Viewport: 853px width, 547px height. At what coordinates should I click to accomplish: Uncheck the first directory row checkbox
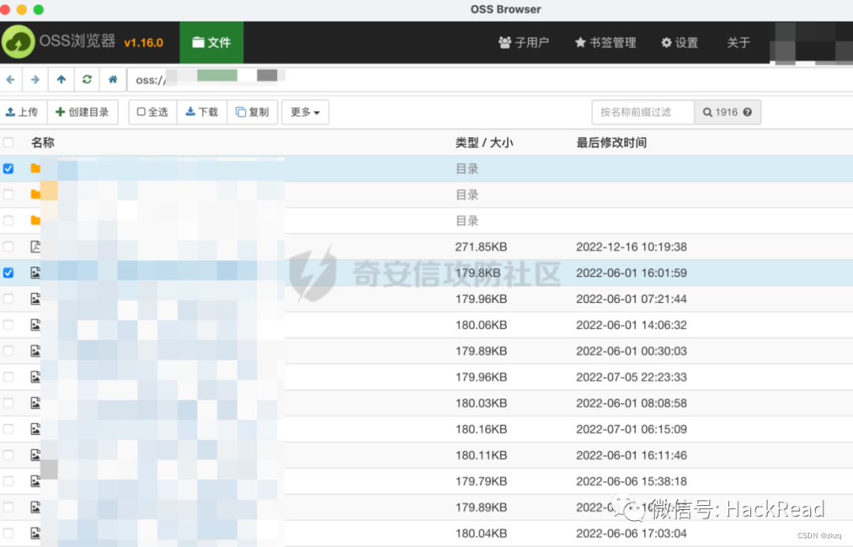[8, 169]
